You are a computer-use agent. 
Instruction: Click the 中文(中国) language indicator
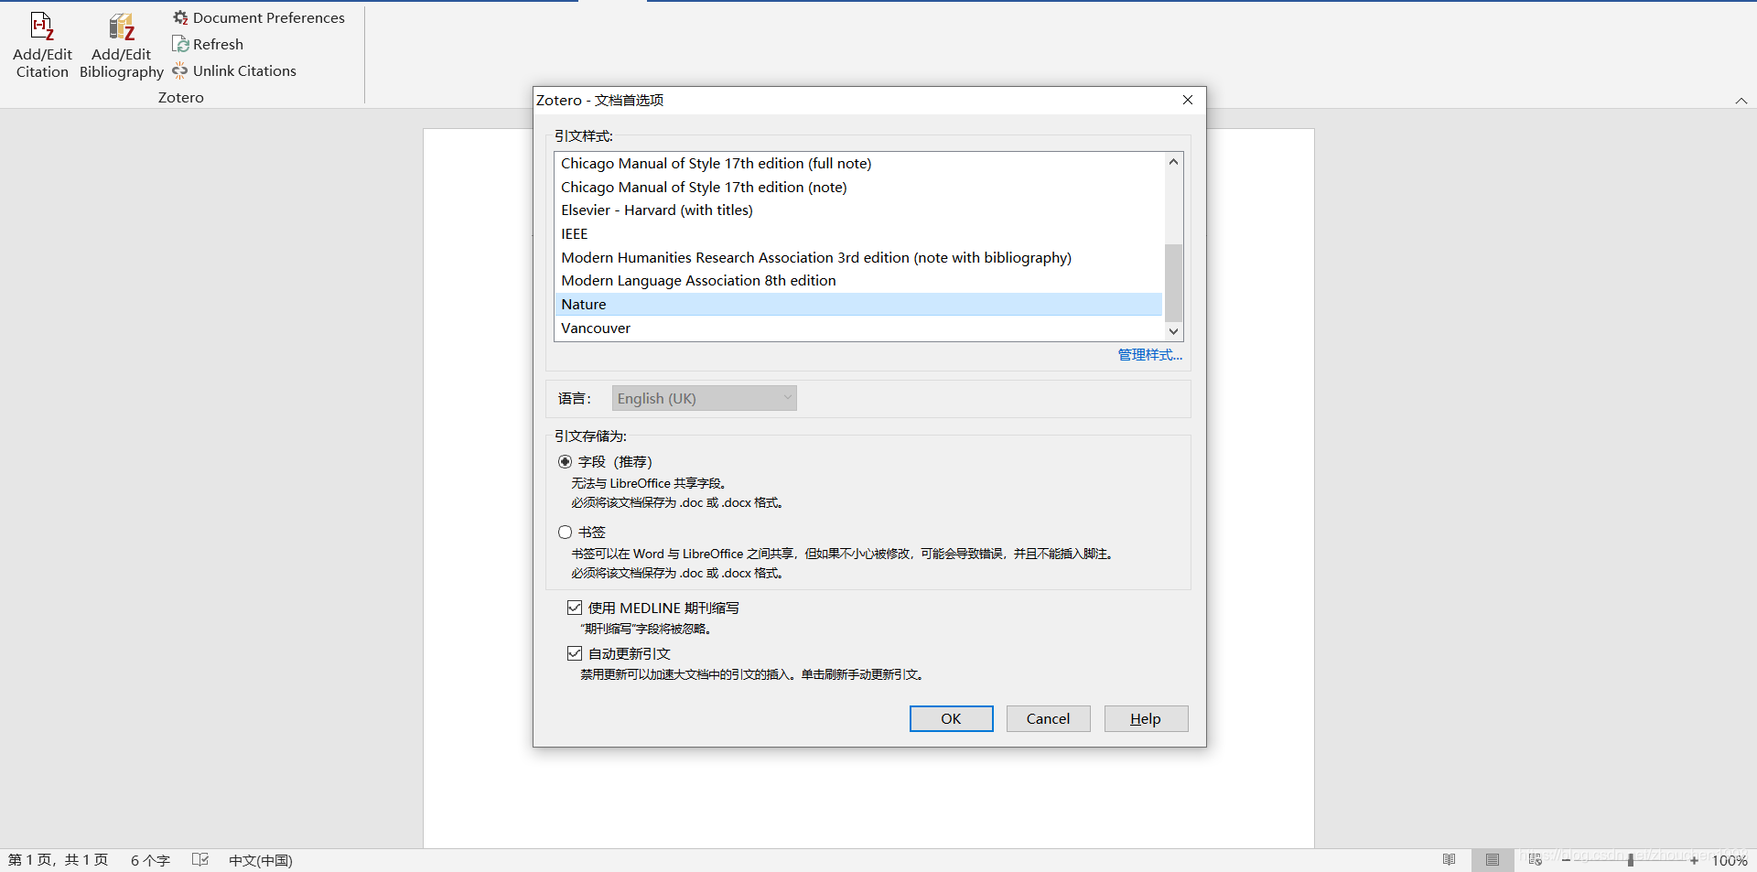tap(260, 860)
